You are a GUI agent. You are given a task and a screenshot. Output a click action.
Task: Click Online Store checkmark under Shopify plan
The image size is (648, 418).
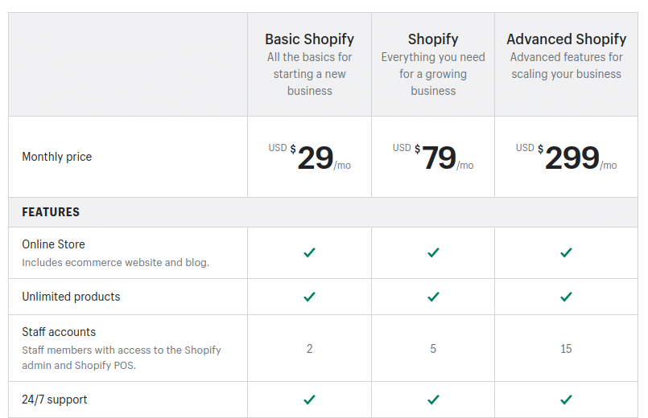coord(433,252)
